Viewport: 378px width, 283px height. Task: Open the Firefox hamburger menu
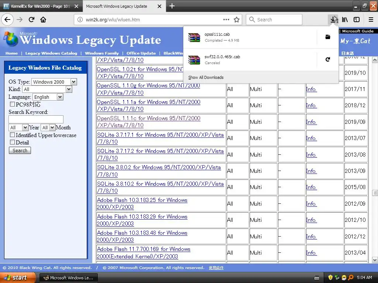click(x=371, y=20)
